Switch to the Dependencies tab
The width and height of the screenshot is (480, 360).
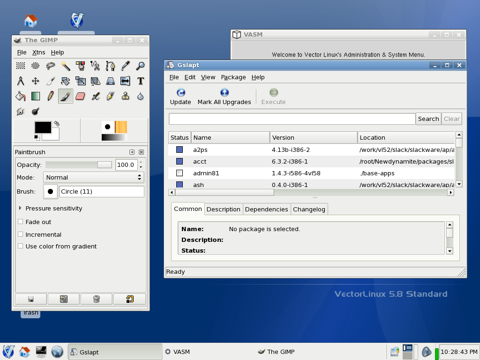[x=266, y=209]
